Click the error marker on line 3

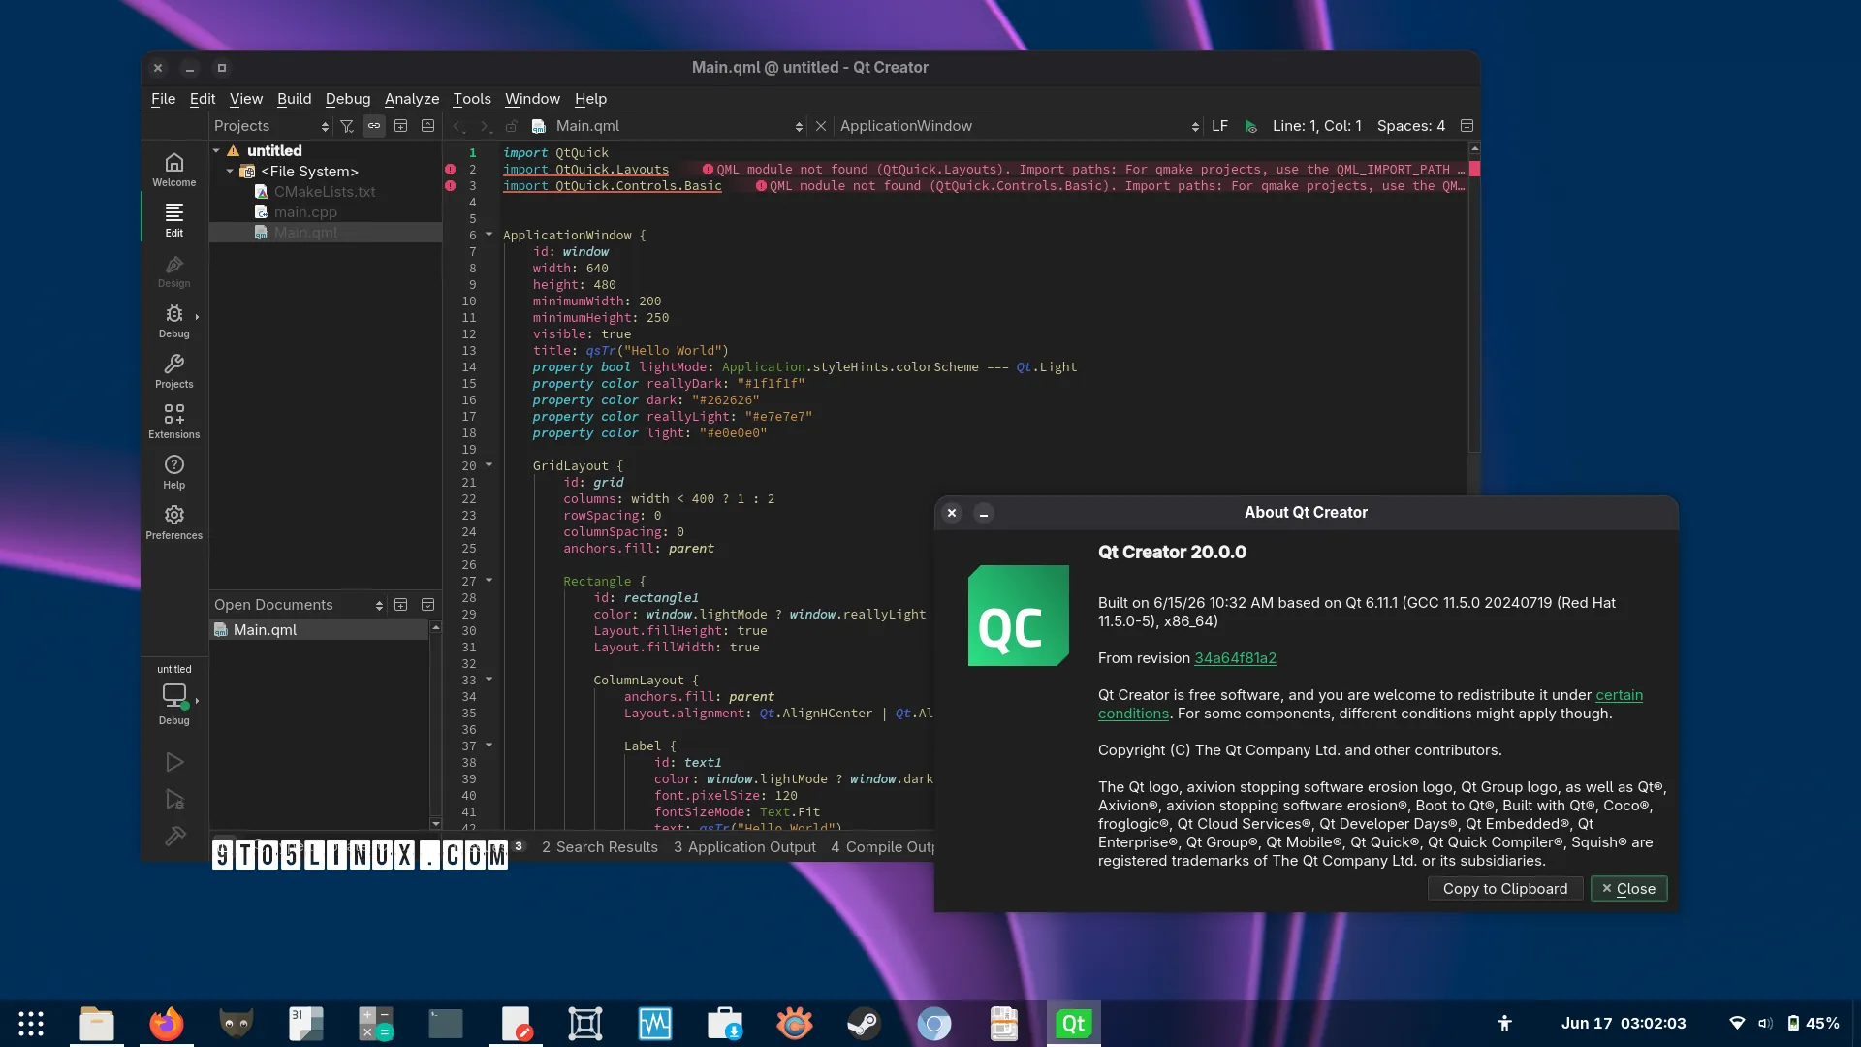click(x=450, y=185)
